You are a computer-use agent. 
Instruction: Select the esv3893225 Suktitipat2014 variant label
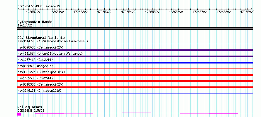tap(41, 72)
